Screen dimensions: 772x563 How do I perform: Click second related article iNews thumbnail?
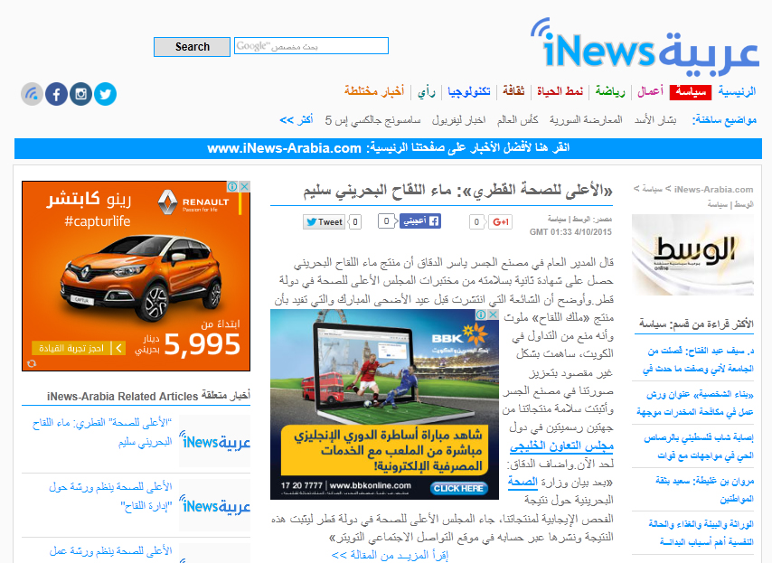point(214,505)
